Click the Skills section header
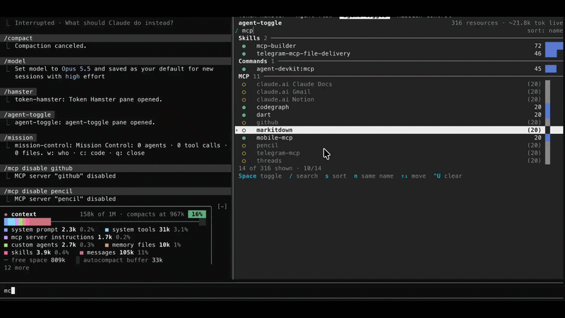Screen dimensions: 565x318 click(x=249, y=38)
